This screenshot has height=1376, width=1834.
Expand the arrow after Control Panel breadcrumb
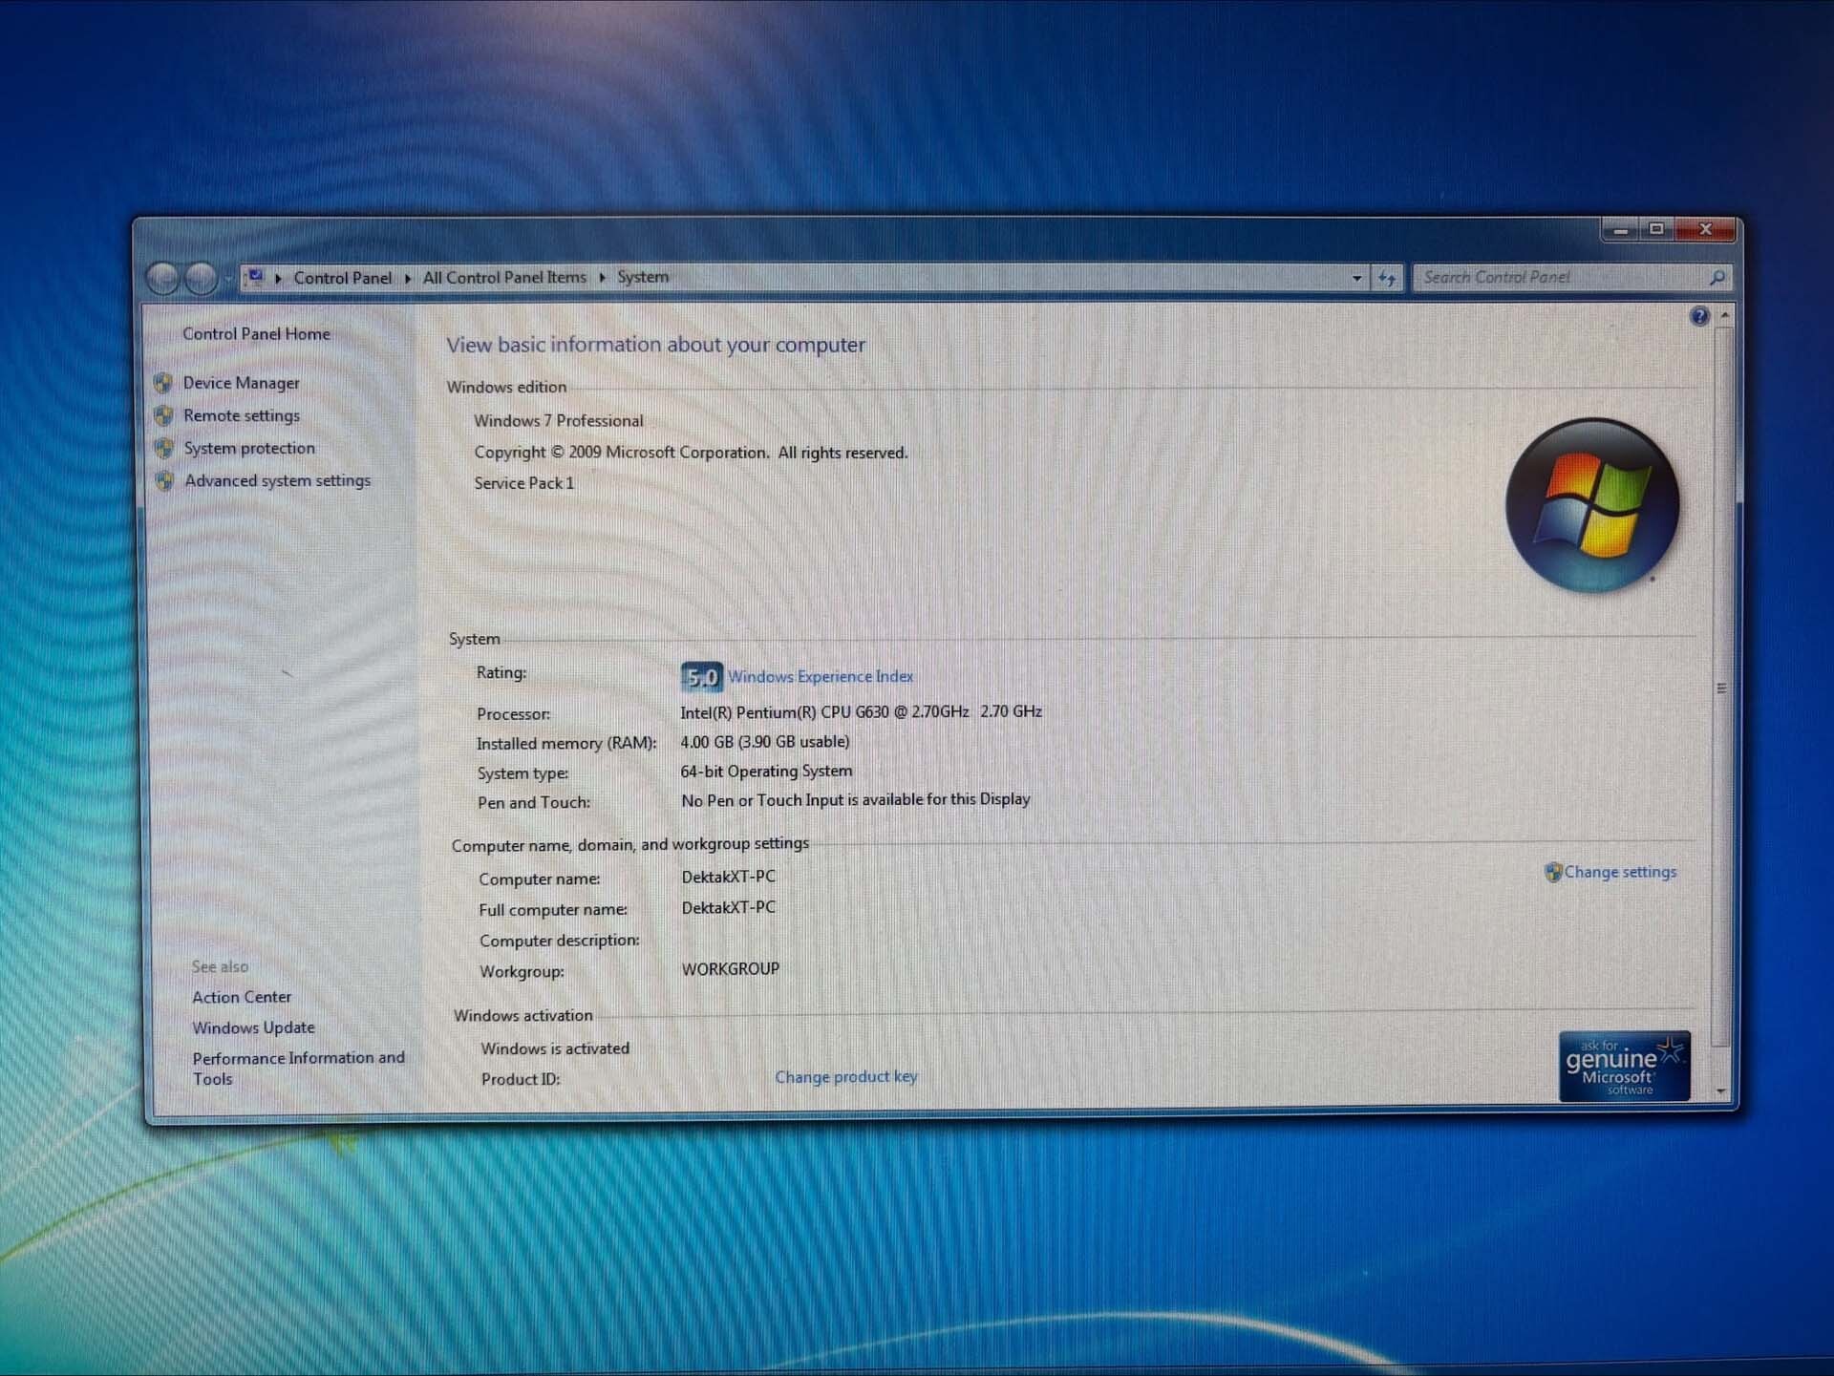(408, 278)
